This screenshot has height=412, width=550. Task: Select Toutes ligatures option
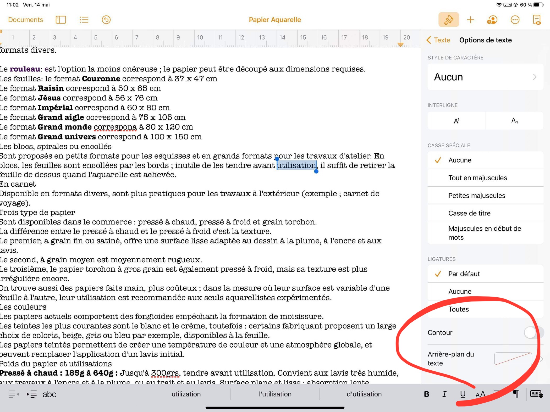(458, 309)
